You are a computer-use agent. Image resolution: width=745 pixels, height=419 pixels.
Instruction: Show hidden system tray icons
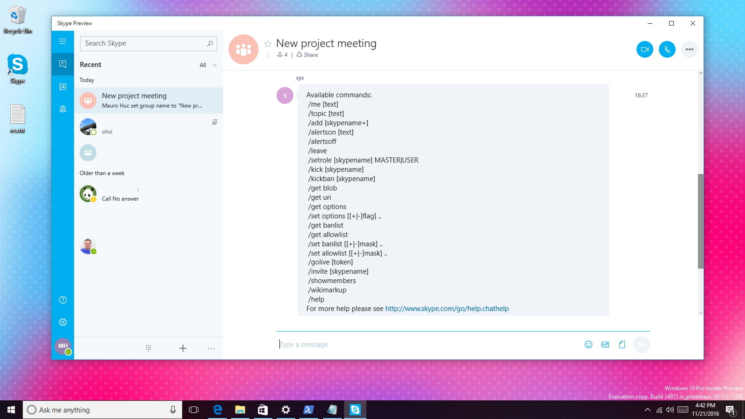coord(648,410)
